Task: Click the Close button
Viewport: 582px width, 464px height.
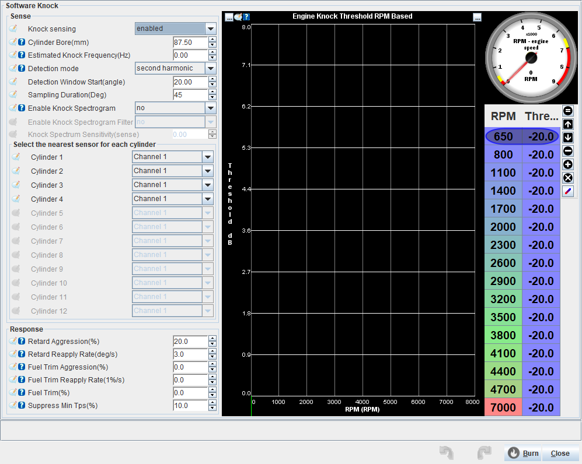Action: point(560,454)
